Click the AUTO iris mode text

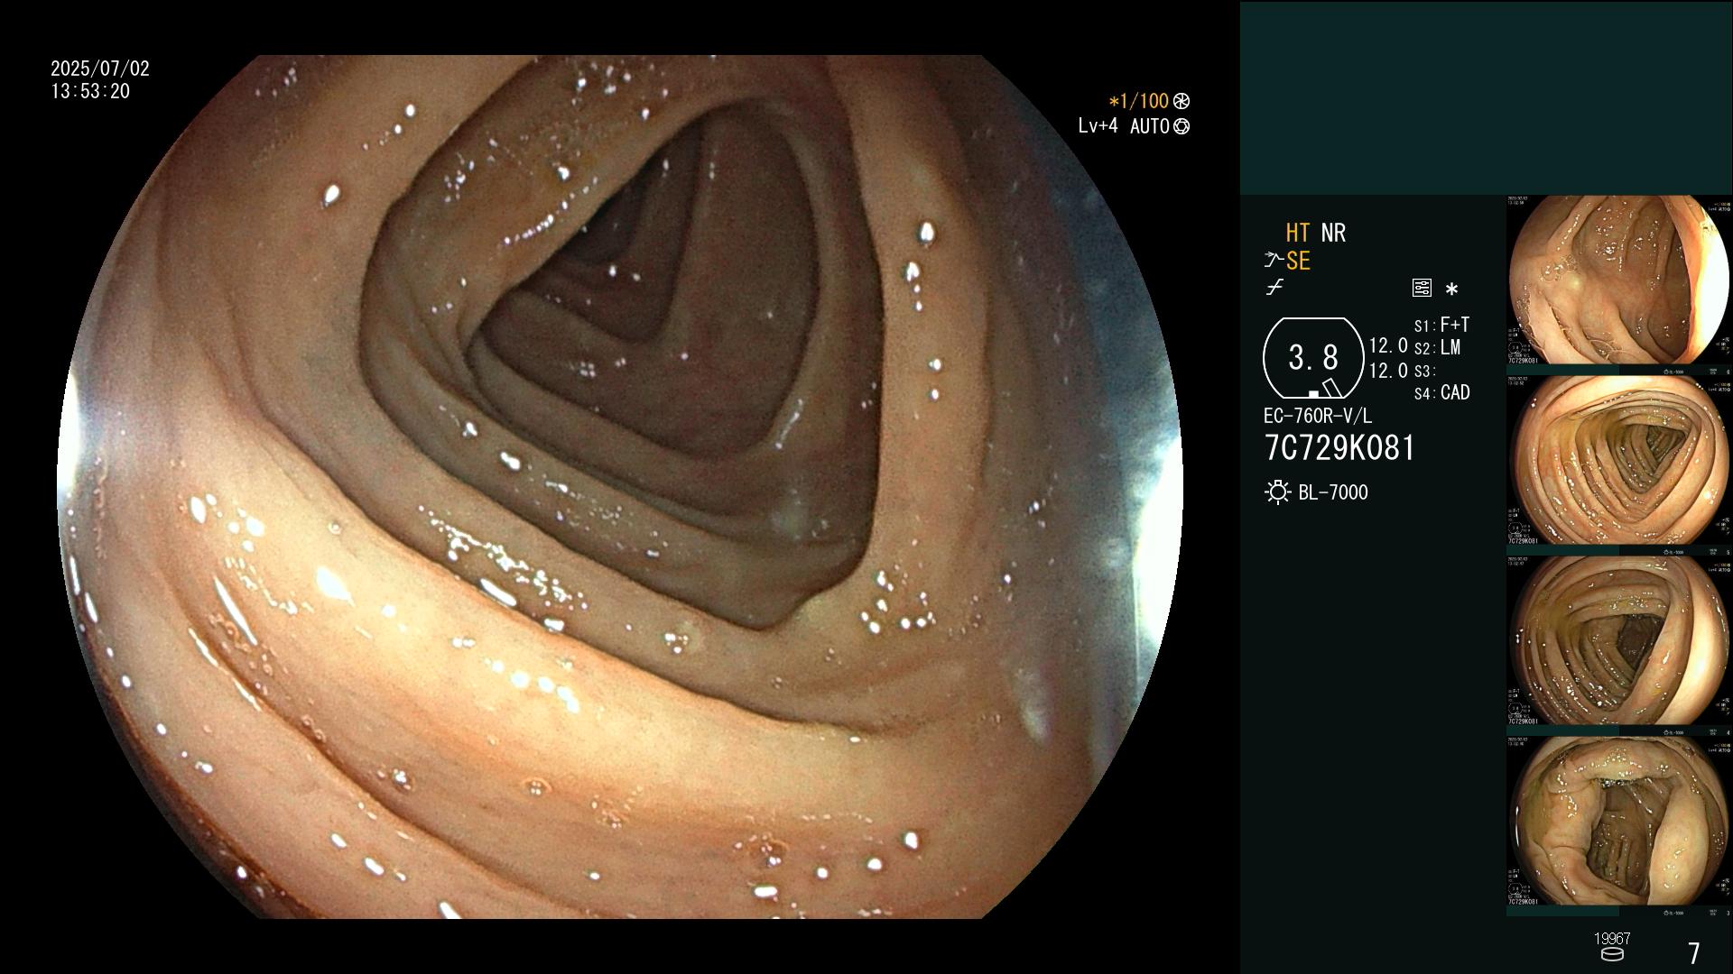point(1150,126)
